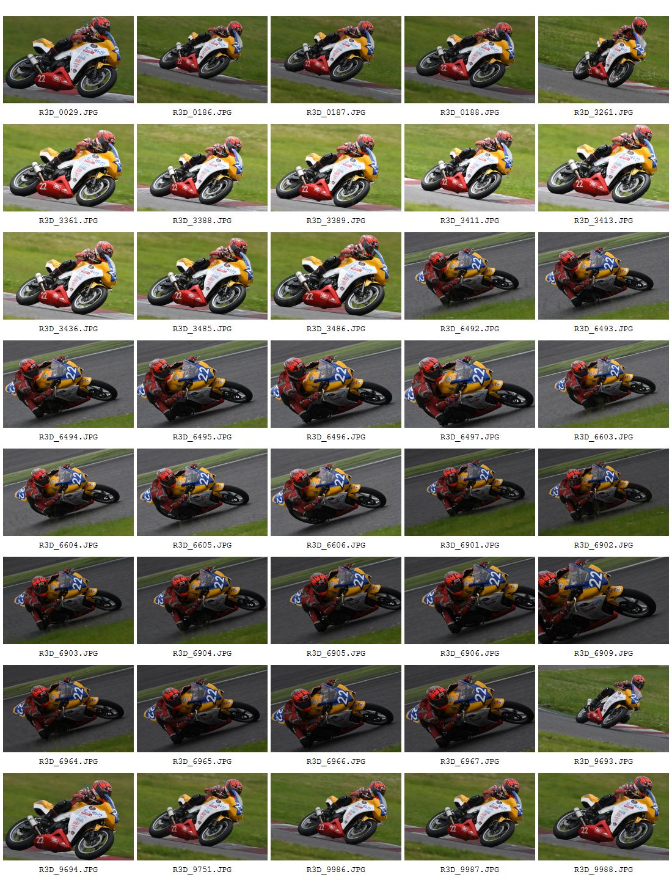Pick thumbnail R3D_6494.JPG
The height and width of the screenshot is (880, 672).
[68, 384]
